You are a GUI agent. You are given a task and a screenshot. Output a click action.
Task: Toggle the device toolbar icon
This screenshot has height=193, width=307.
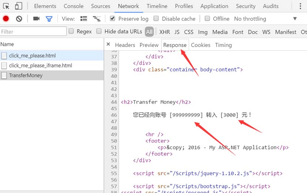coord(18,6)
